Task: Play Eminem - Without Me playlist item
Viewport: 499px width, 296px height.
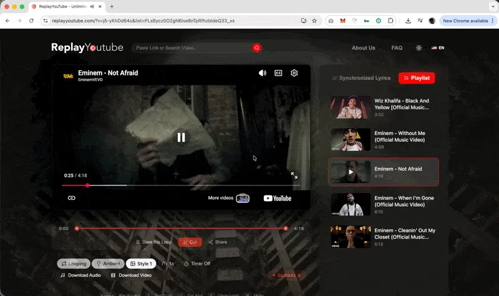Action: click(x=383, y=139)
